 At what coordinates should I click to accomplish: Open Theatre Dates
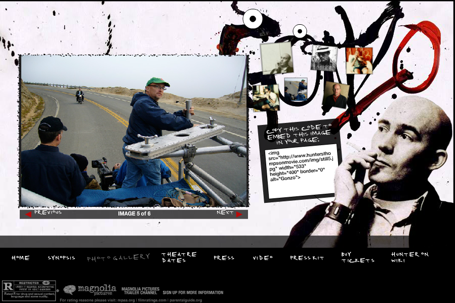(x=179, y=257)
